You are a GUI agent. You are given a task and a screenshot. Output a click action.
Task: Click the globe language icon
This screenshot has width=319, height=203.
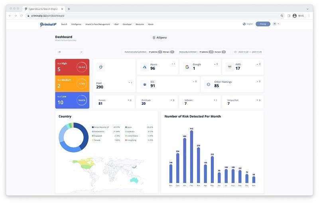tap(244, 24)
